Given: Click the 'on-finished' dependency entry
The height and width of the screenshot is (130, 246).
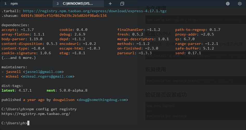Looking at the screenshot, I should (x=138, y=49).
